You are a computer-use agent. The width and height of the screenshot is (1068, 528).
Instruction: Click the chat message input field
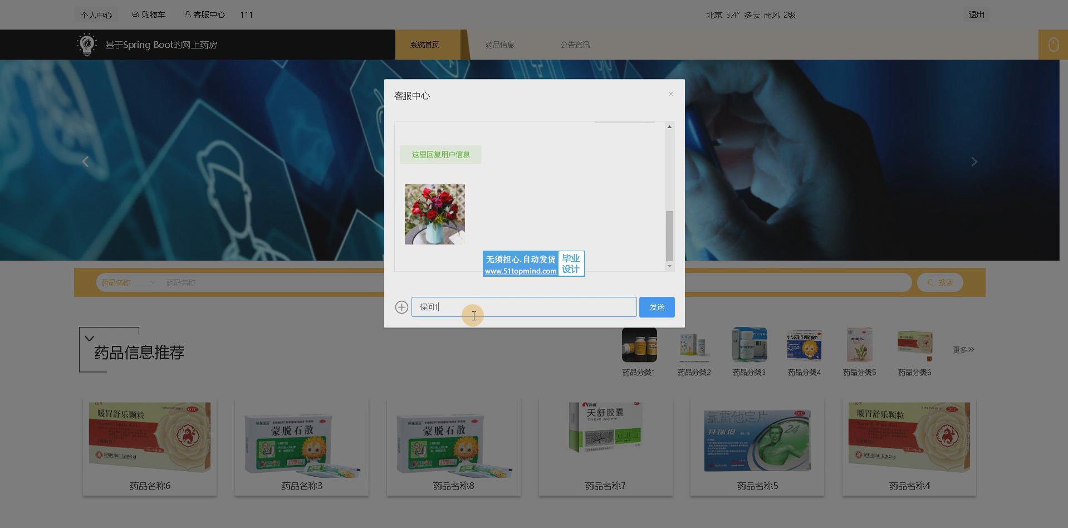coord(524,307)
